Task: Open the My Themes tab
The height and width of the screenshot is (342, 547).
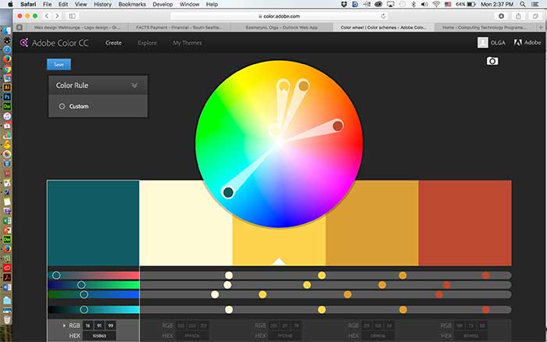Action: coord(186,43)
